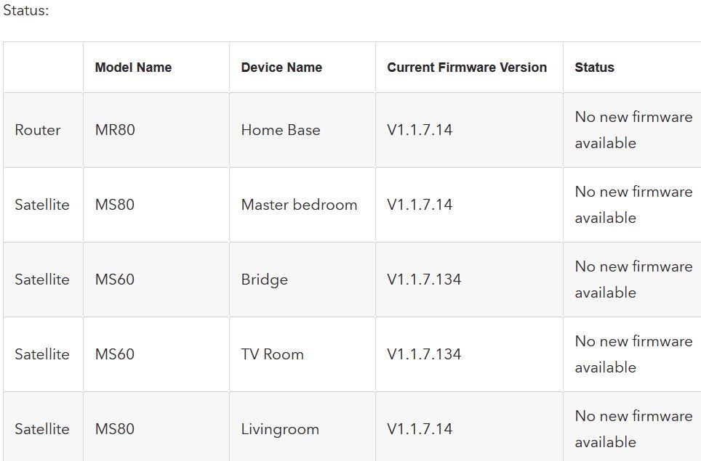Click the Status column header
Viewport: 701px width, 461px height.
tap(594, 68)
